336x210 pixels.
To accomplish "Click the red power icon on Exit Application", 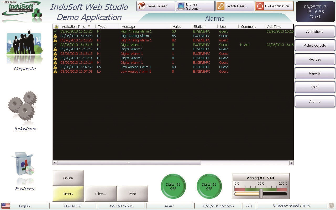I will (260, 6).
